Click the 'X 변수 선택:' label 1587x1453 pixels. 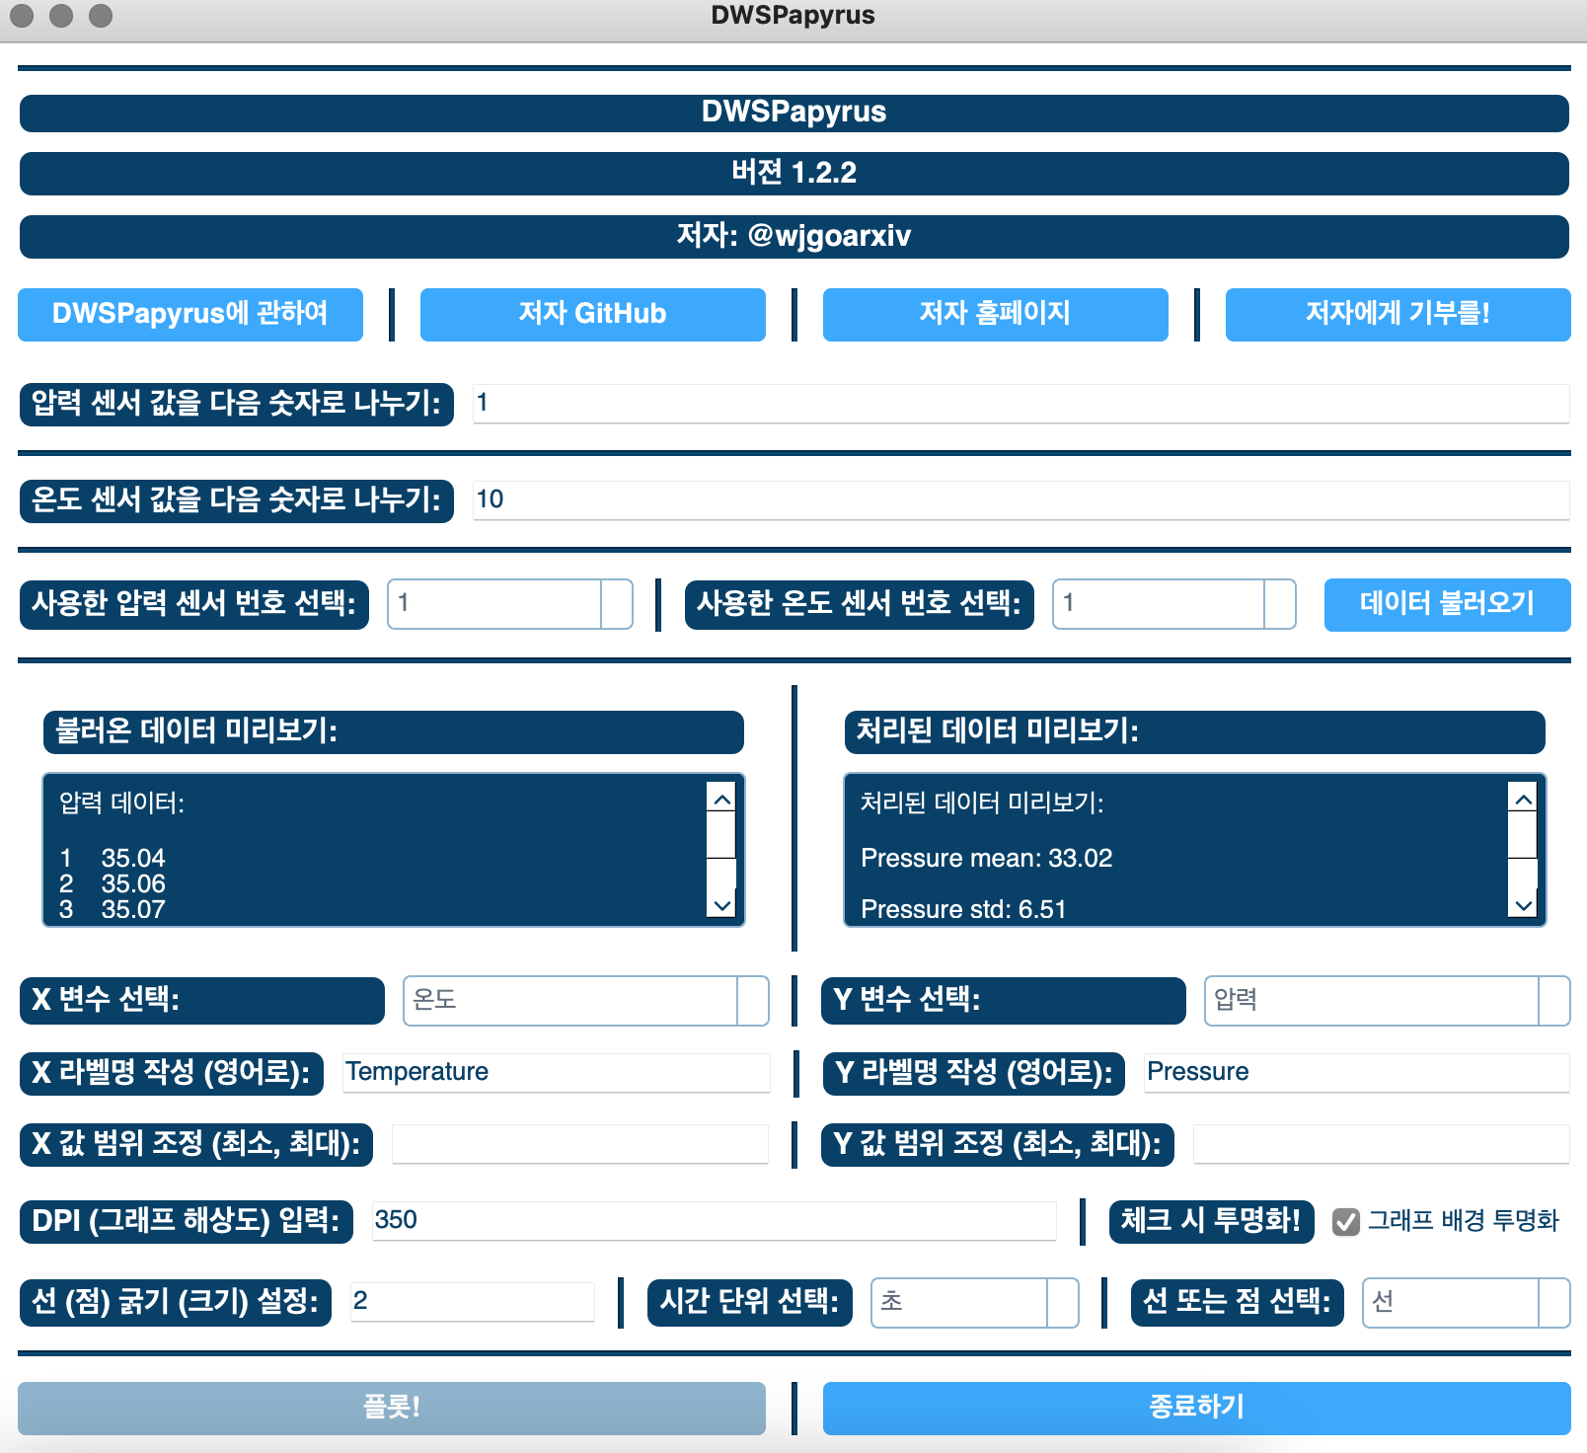click(x=202, y=1000)
